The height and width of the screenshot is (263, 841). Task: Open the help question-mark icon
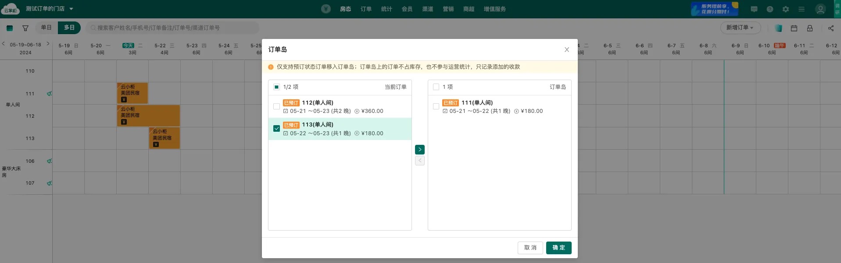point(770,9)
